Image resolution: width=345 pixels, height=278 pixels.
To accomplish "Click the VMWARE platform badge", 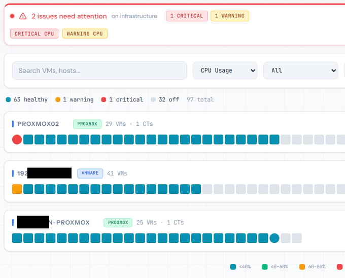I will click(x=90, y=173).
